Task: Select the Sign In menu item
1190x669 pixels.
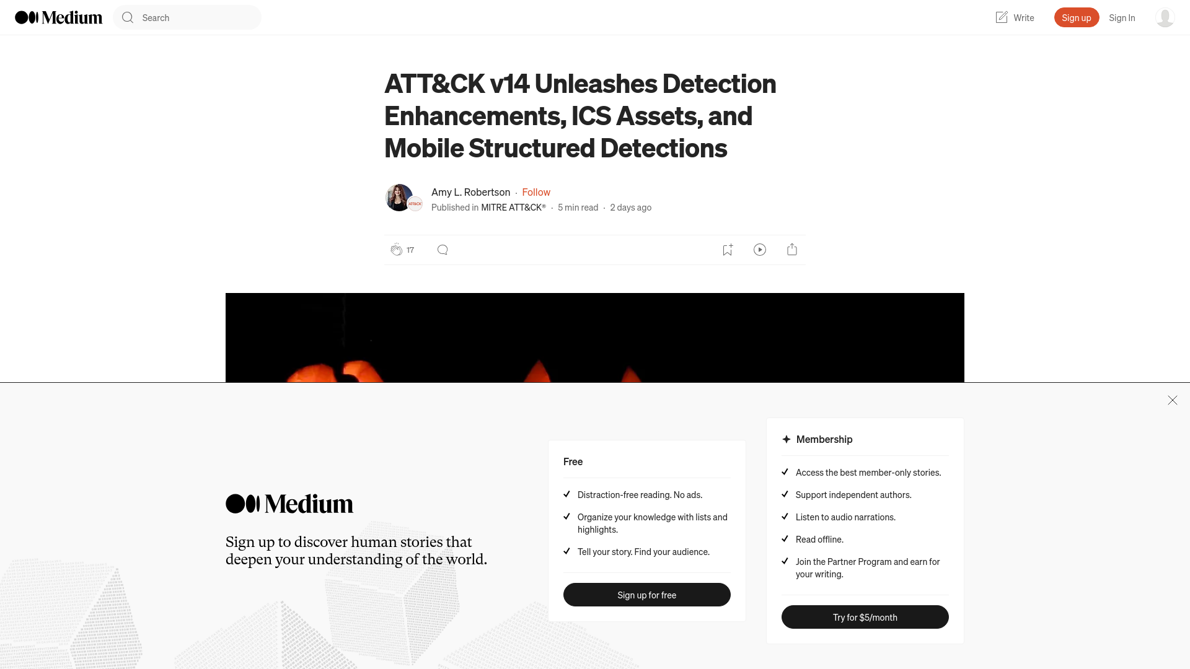Action: click(1122, 17)
